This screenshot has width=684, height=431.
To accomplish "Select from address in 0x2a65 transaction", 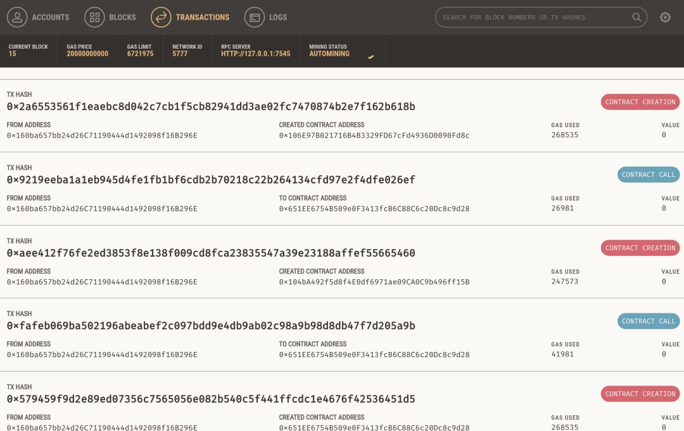I will point(102,135).
